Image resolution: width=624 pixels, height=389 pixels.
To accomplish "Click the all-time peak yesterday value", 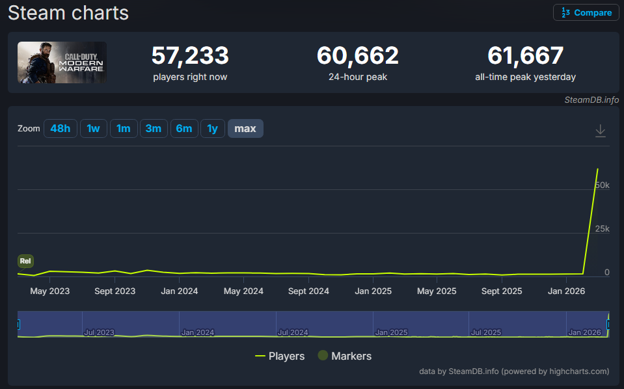I will [x=525, y=55].
